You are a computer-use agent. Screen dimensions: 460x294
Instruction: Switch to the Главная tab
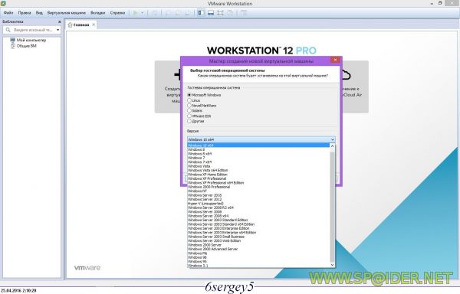pyautogui.click(x=81, y=25)
